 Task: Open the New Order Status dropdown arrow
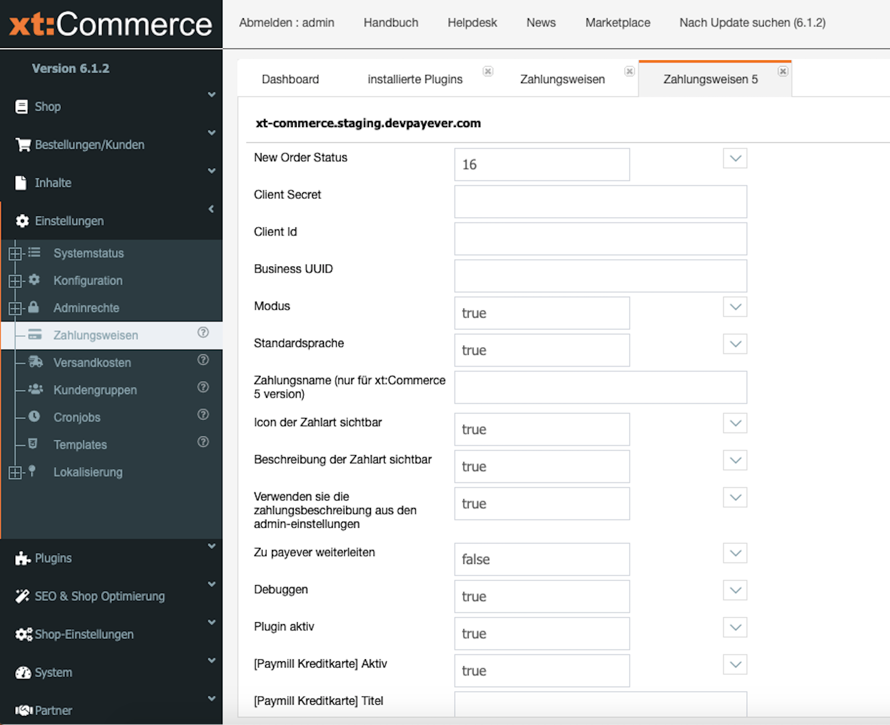pyautogui.click(x=735, y=158)
